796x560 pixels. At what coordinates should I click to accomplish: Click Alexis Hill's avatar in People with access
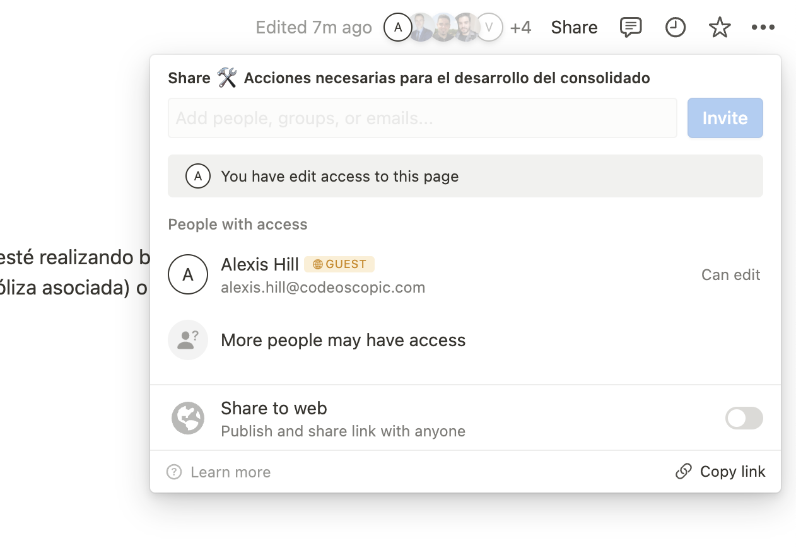[188, 274]
